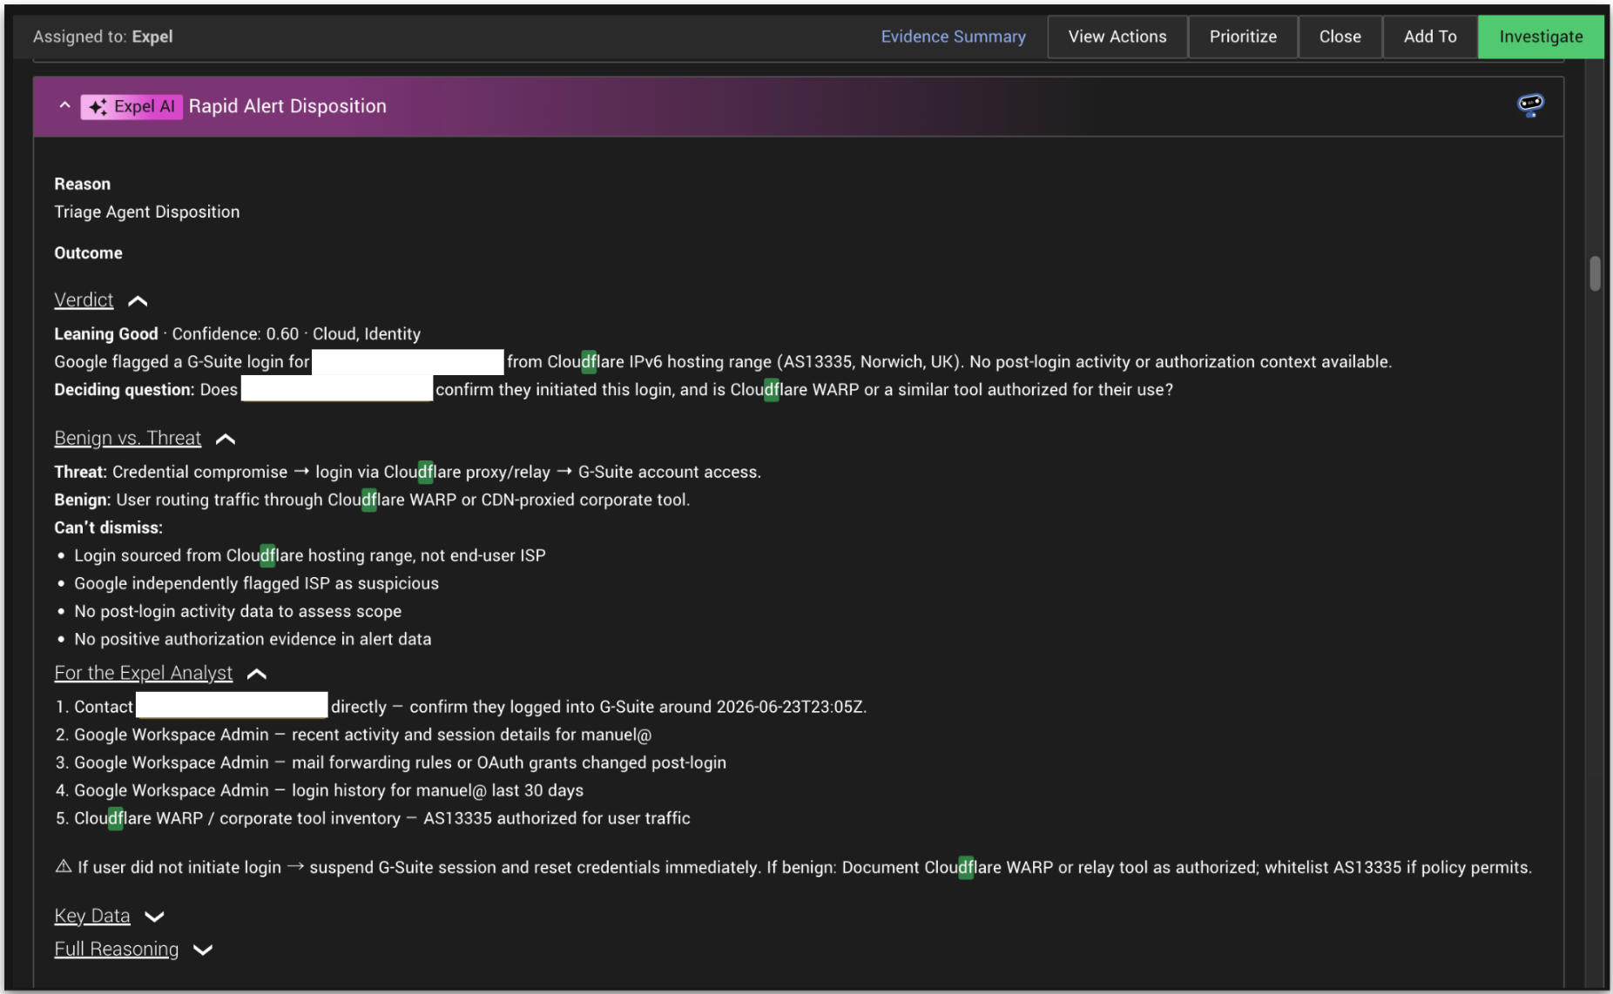The height and width of the screenshot is (994, 1613).
Task: Click bullet 'No positive authorization evidence in alert data'
Action: click(x=253, y=639)
